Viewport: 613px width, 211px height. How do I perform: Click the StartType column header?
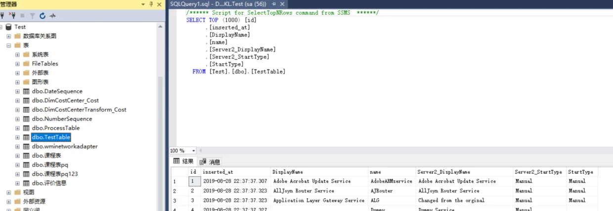582,172
